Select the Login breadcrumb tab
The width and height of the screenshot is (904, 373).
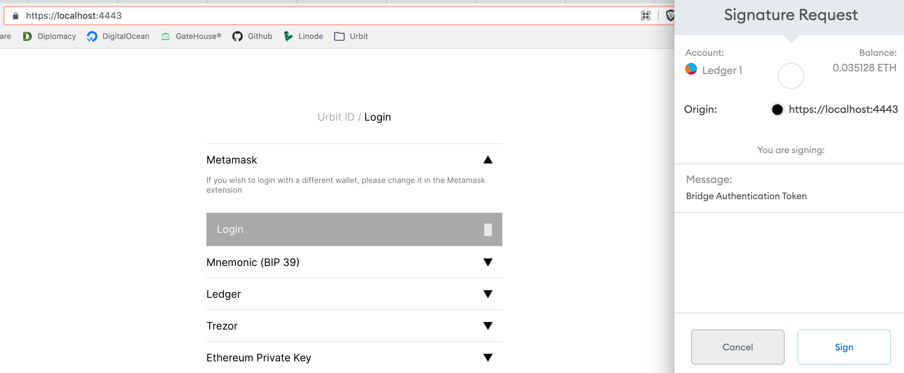[x=378, y=117]
